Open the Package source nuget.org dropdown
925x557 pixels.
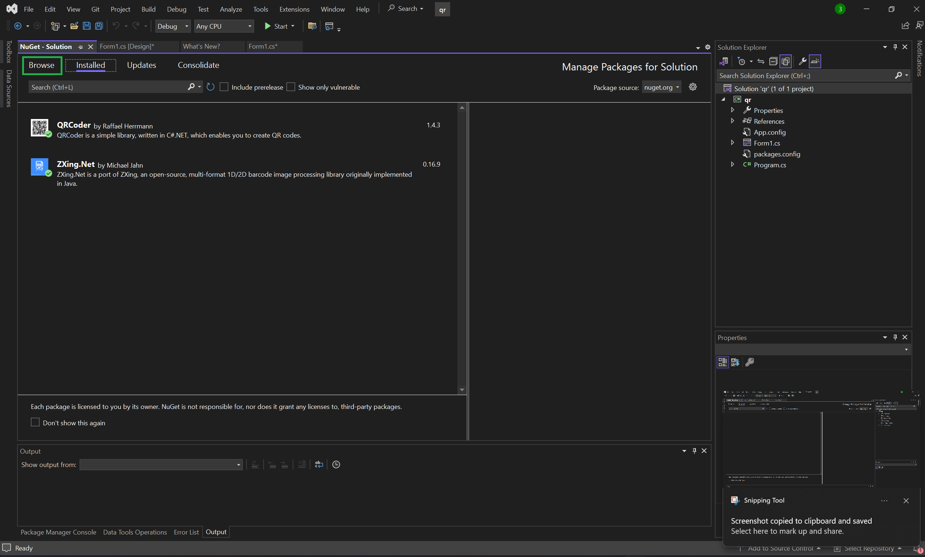click(x=661, y=87)
